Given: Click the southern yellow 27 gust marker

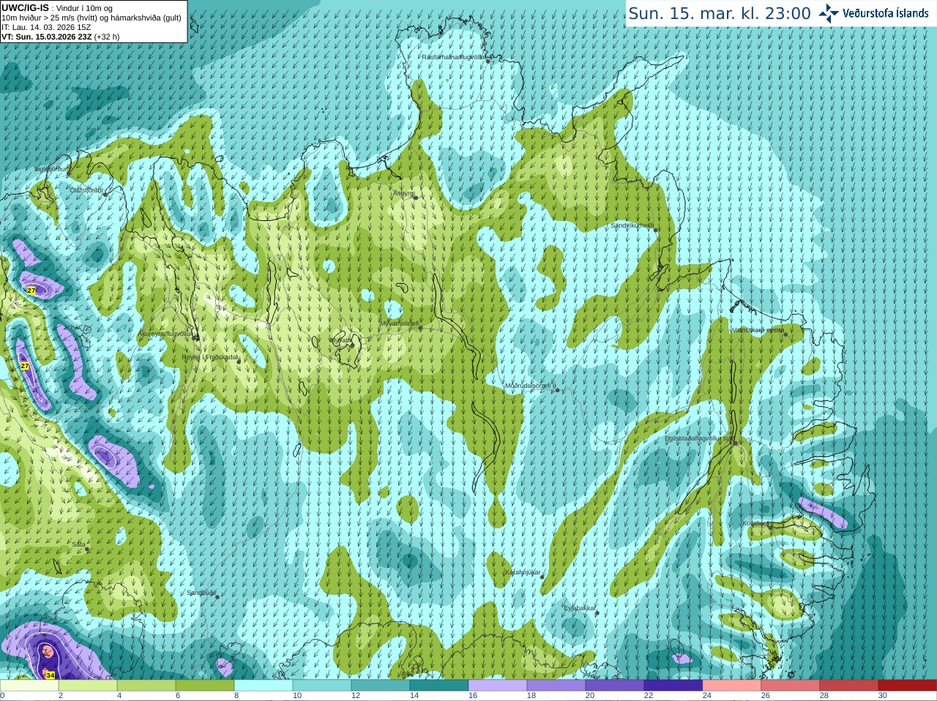Looking at the screenshot, I should (25, 366).
